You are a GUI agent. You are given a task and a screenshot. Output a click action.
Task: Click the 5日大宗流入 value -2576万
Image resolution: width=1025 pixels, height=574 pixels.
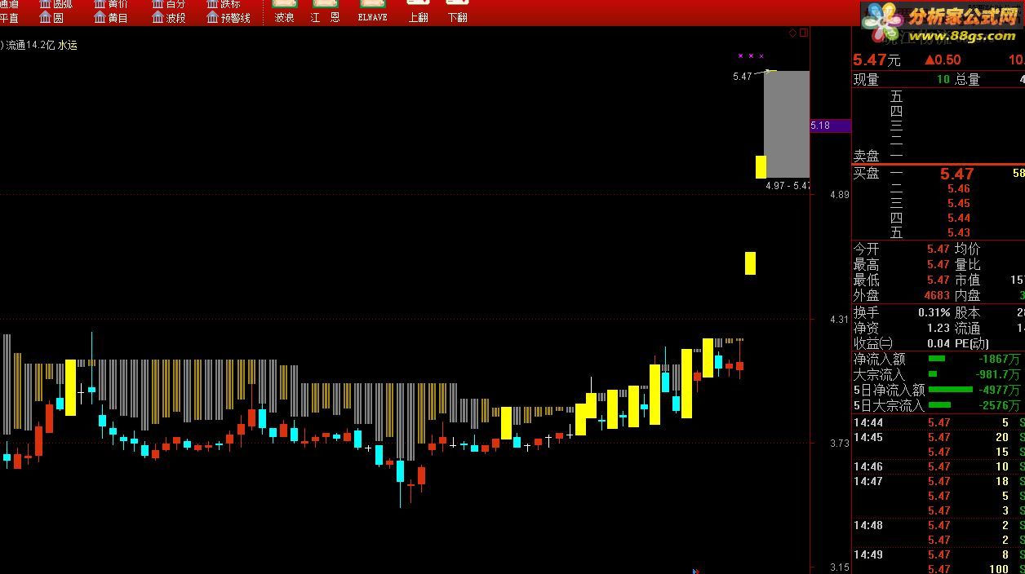[1000, 406]
